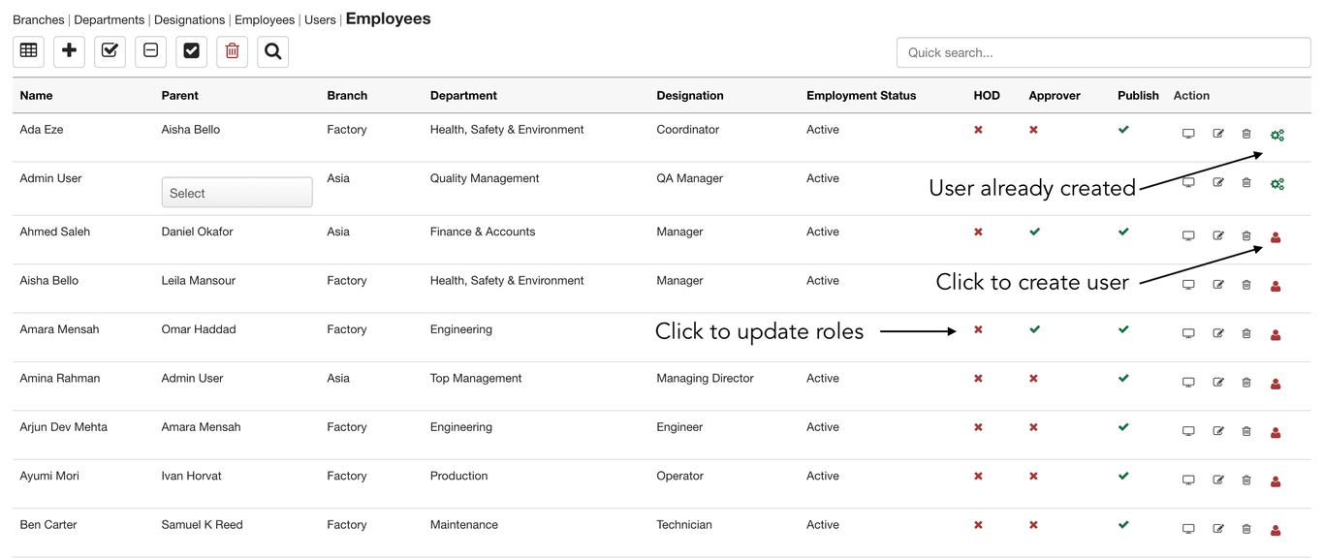Go to the Branches section

pos(39,19)
